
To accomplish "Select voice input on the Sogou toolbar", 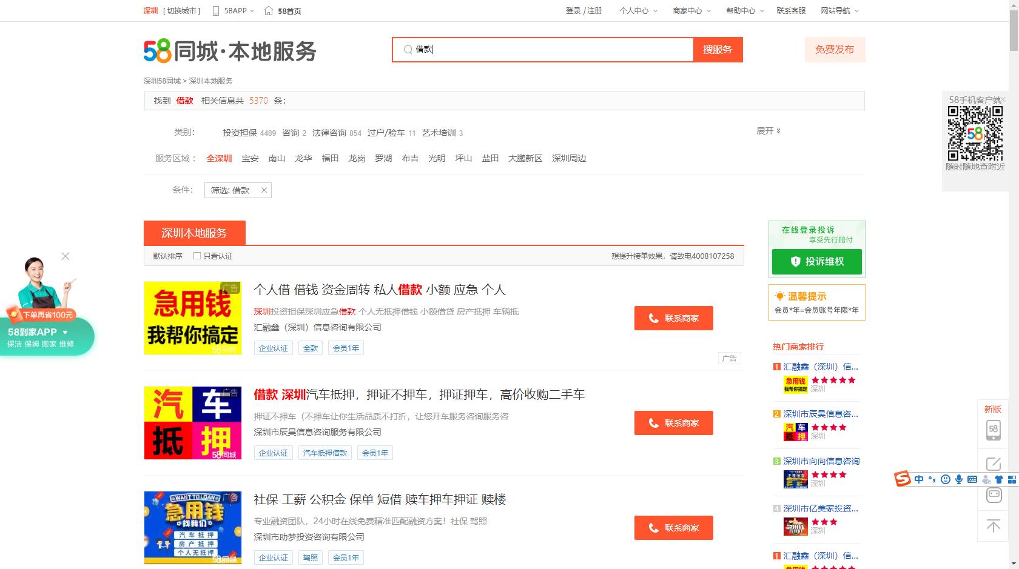I will click(959, 479).
